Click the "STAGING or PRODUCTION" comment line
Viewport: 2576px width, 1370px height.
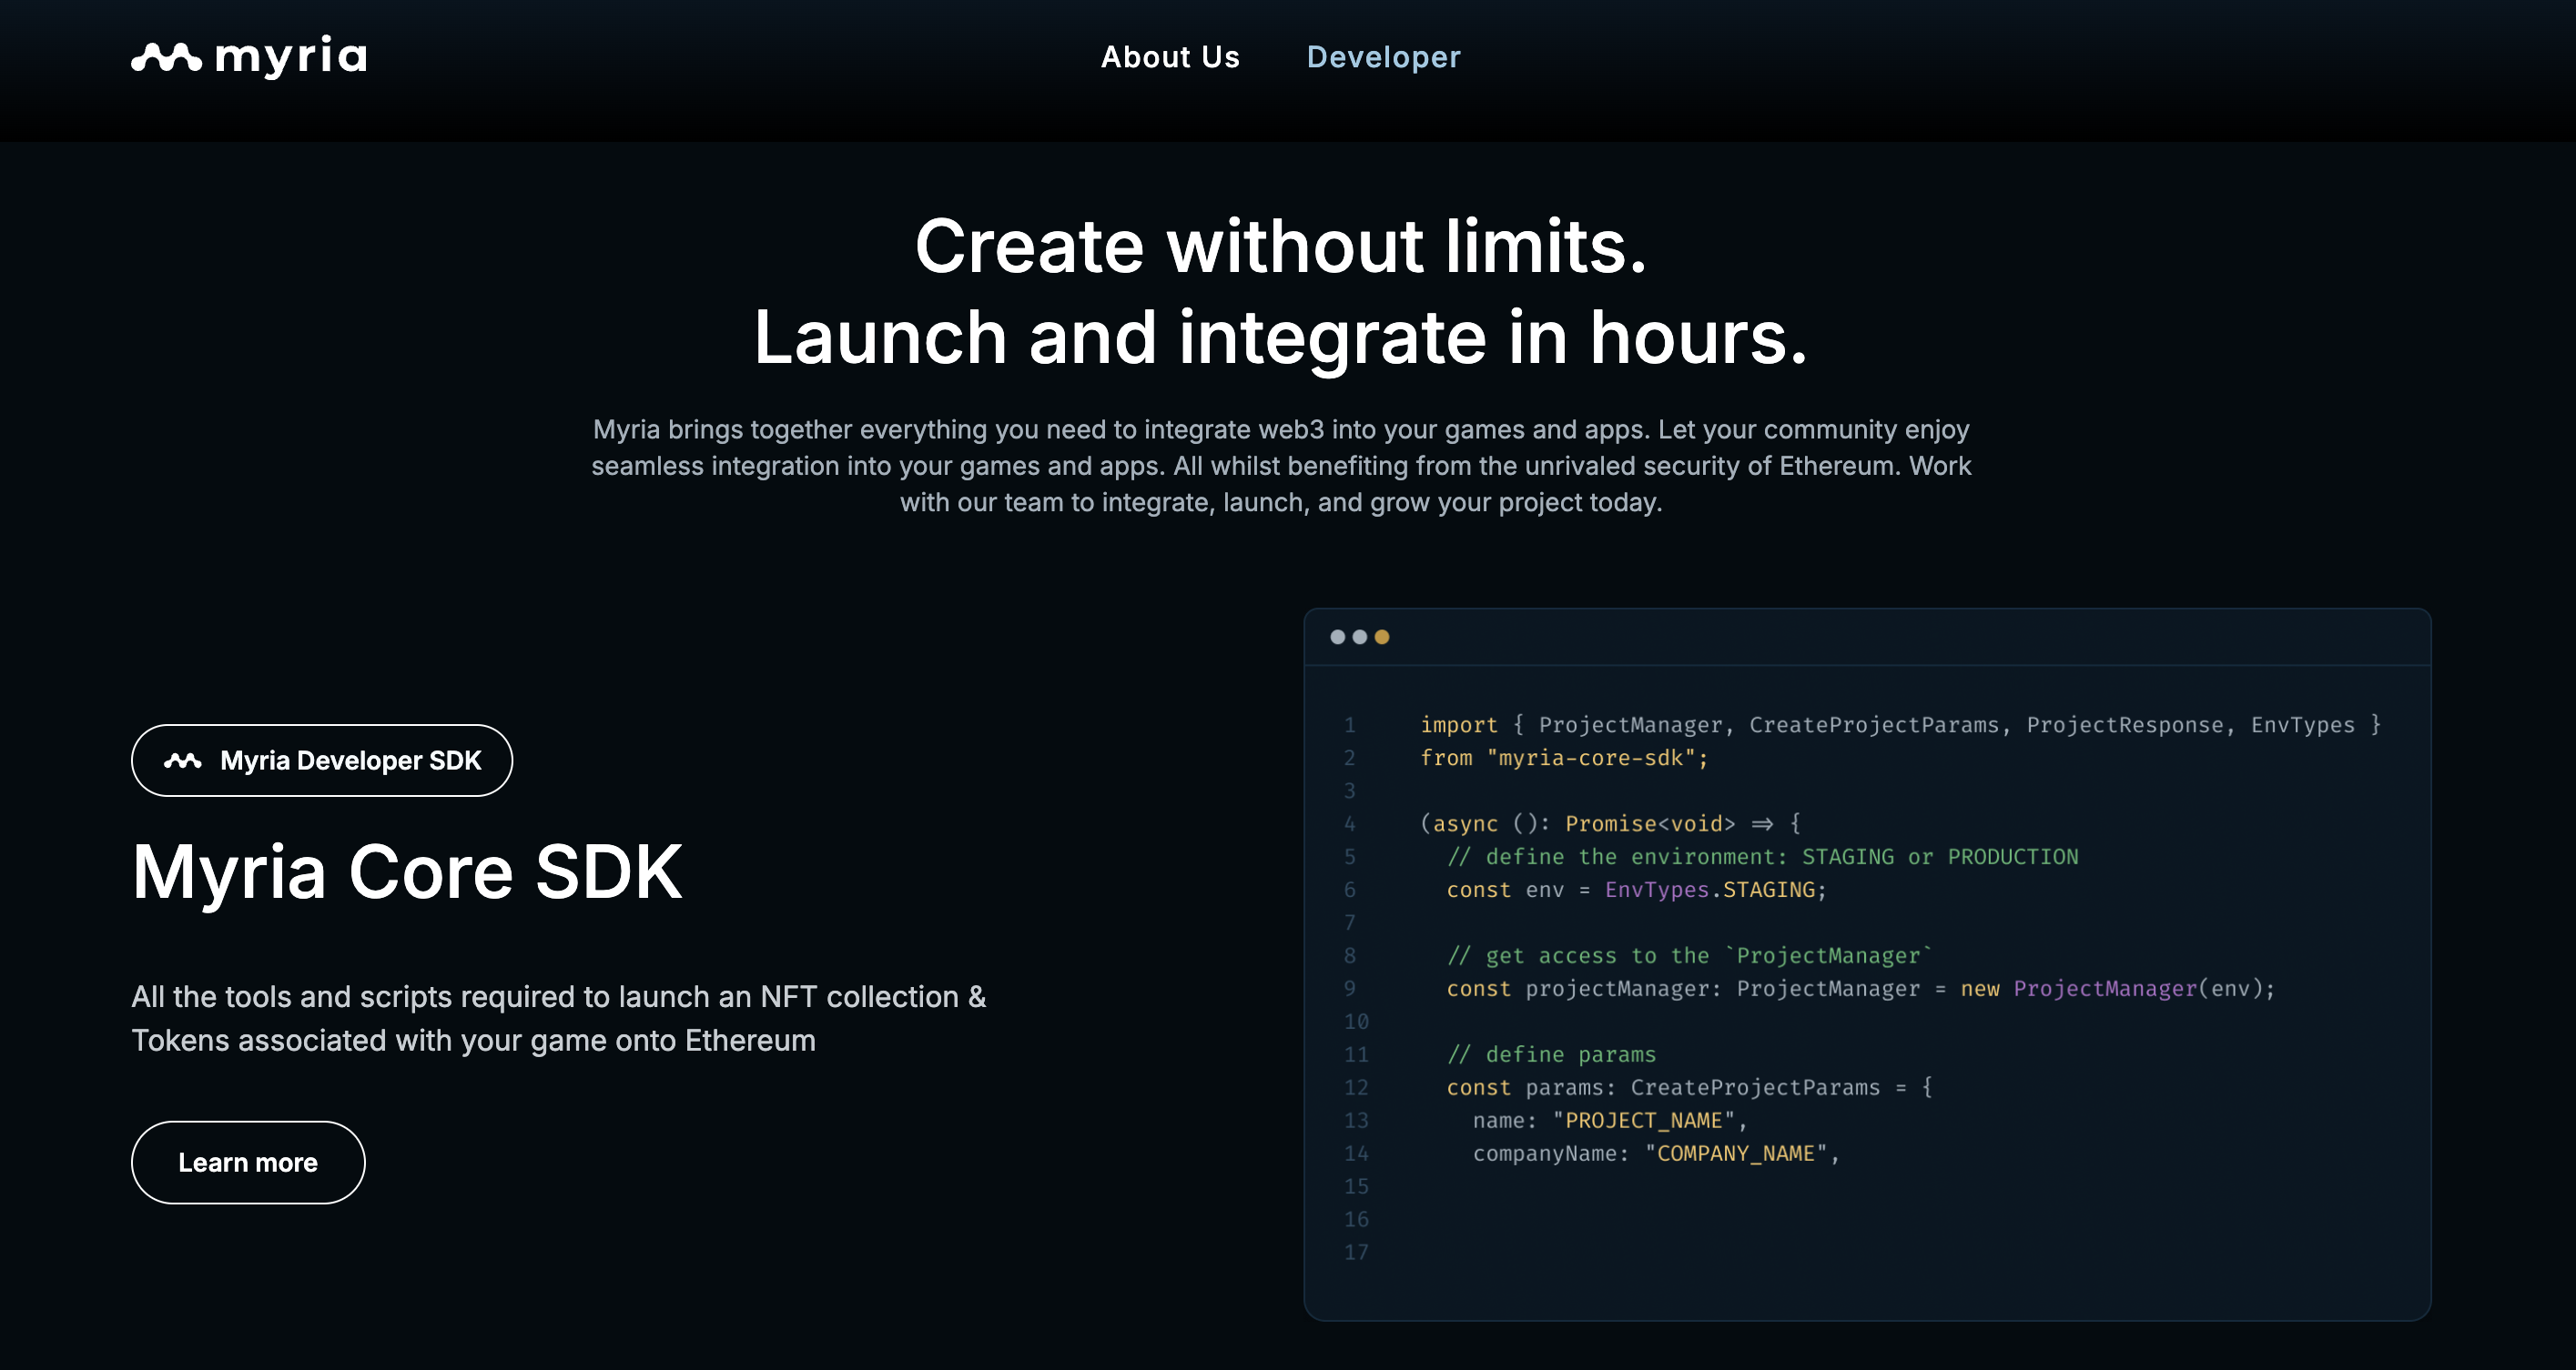coord(1762,857)
